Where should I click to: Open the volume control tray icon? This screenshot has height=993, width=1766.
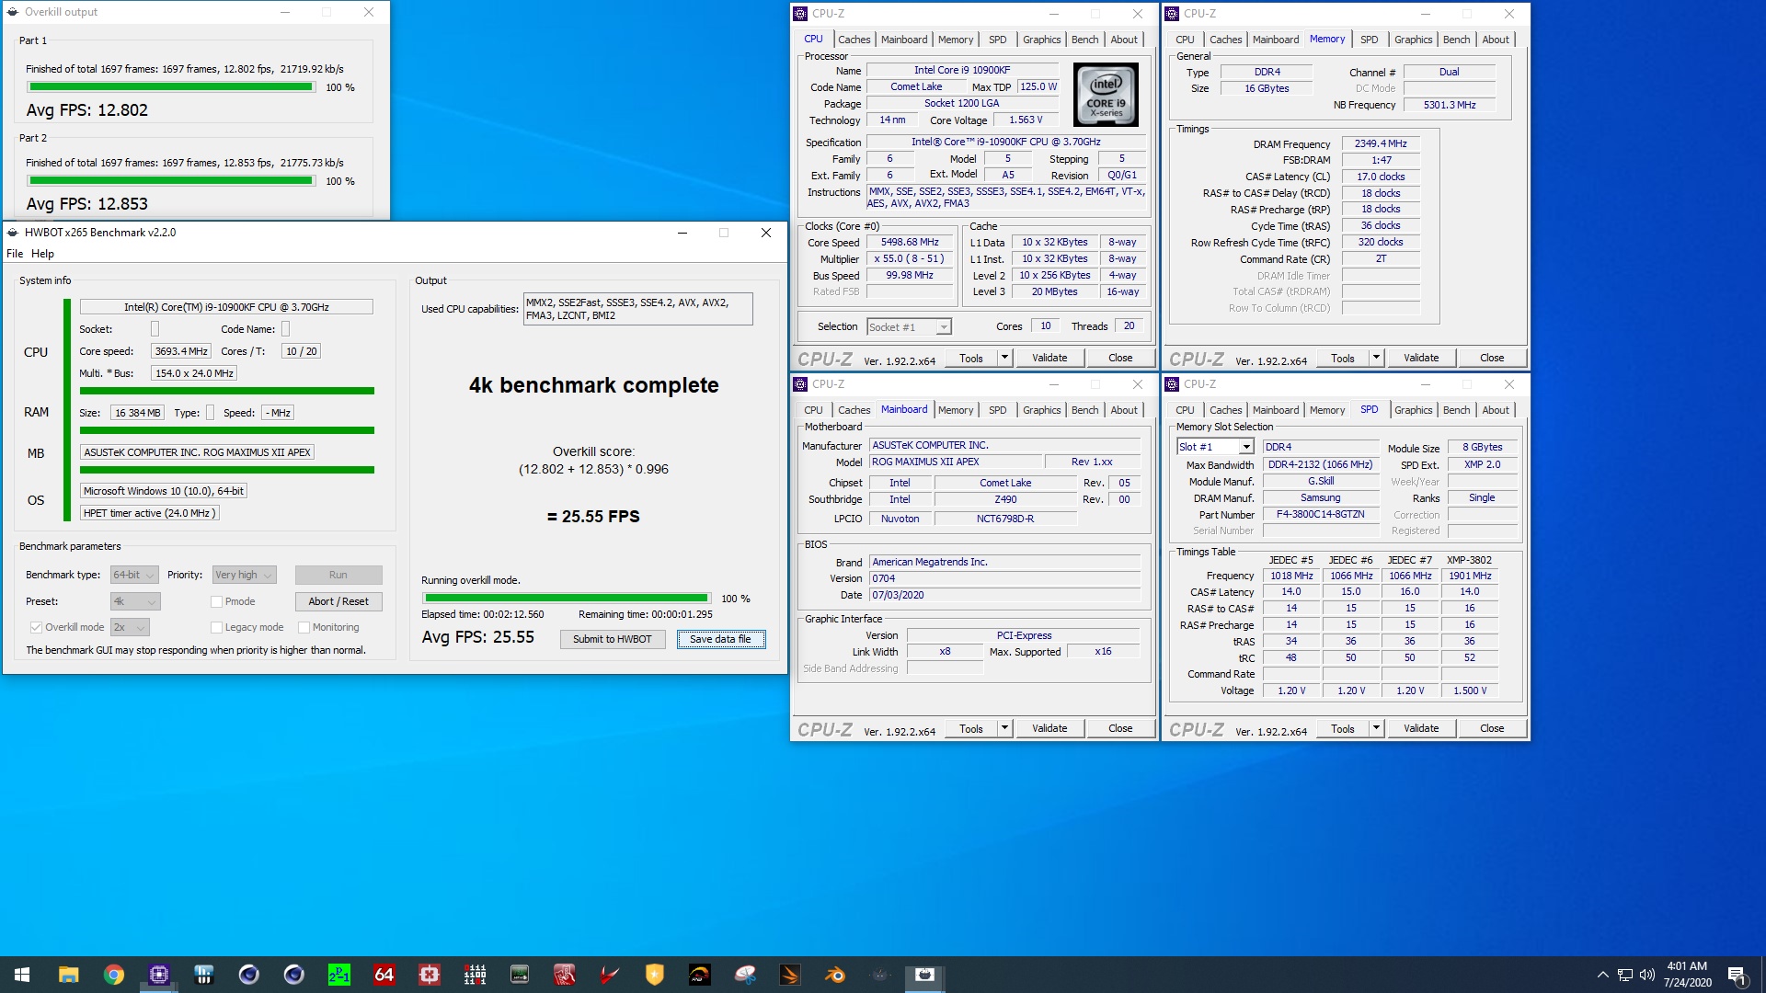coord(1646,975)
